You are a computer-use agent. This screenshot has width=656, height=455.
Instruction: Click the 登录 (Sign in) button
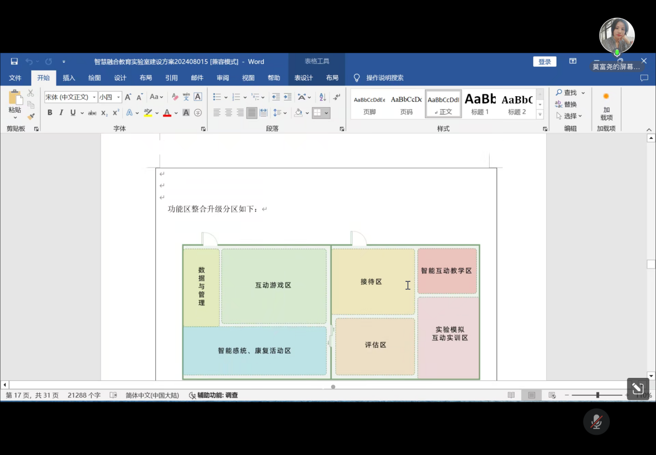click(545, 62)
